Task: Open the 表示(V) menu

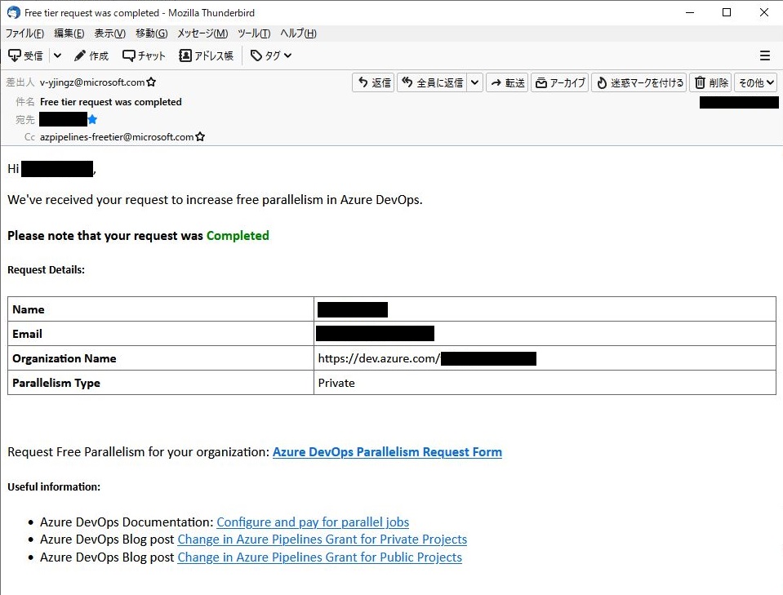Action: point(110,33)
